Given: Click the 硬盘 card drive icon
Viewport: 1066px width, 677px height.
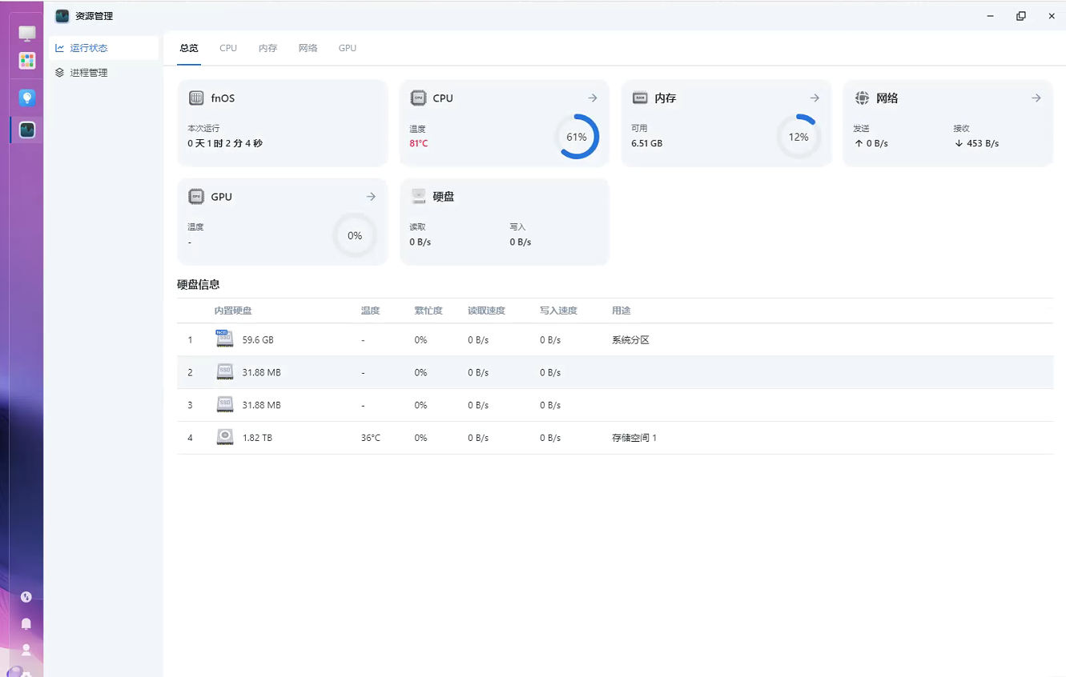Looking at the screenshot, I should click(418, 197).
